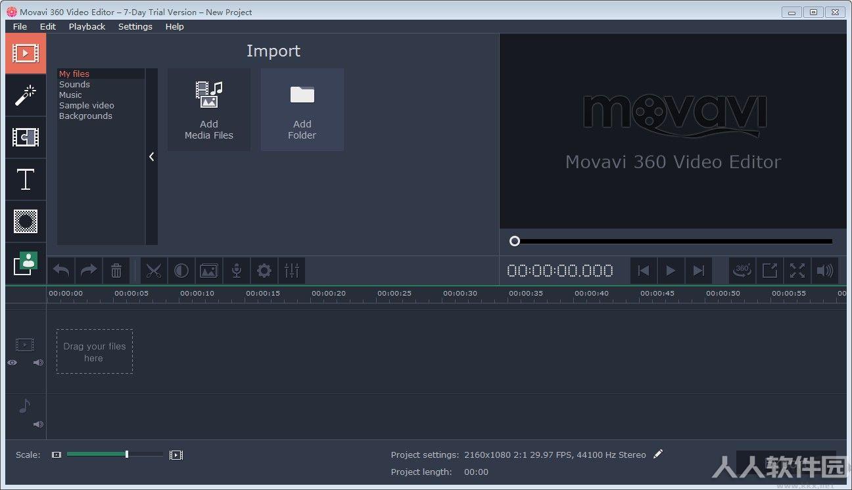
Task: Adjust preview volume speaker icon
Action: (x=825, y=271)
